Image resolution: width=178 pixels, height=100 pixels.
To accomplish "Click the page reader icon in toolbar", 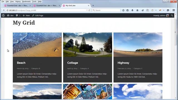I will 147,10.
